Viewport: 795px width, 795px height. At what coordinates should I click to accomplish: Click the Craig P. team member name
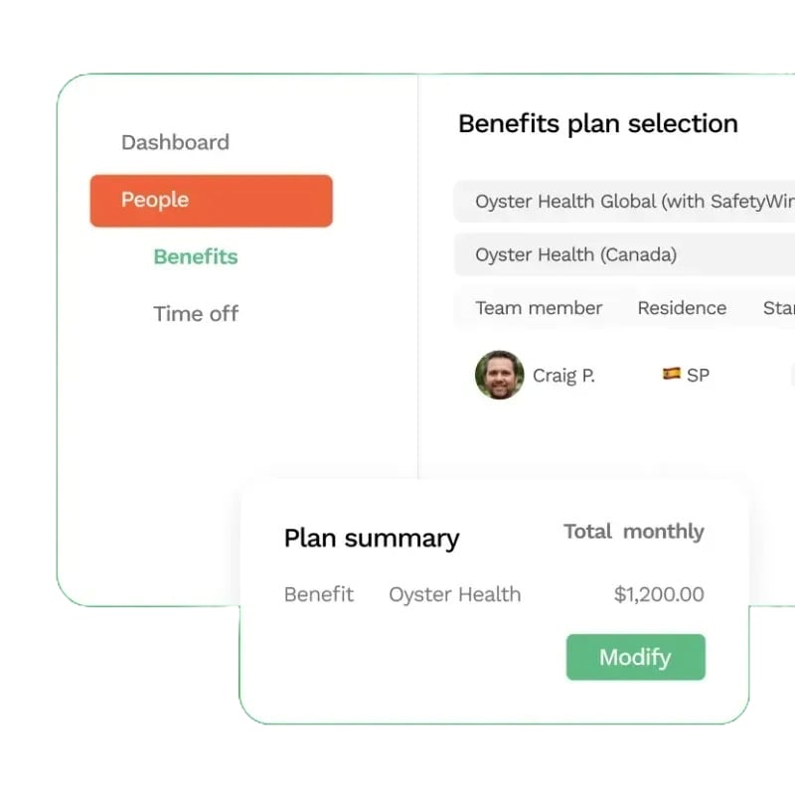(563, 376)
